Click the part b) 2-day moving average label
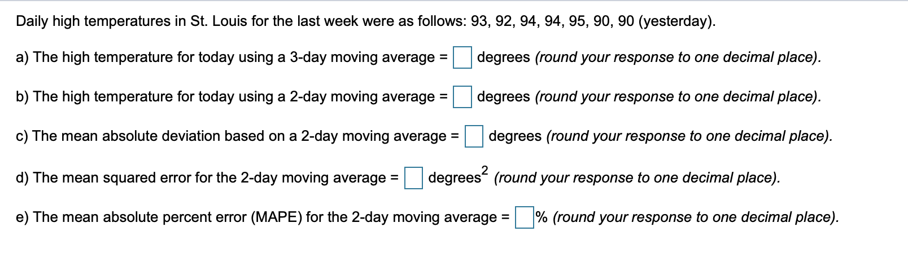Image resolution: width=908 pixels, height=267 pixels. [x=232, y=97]
